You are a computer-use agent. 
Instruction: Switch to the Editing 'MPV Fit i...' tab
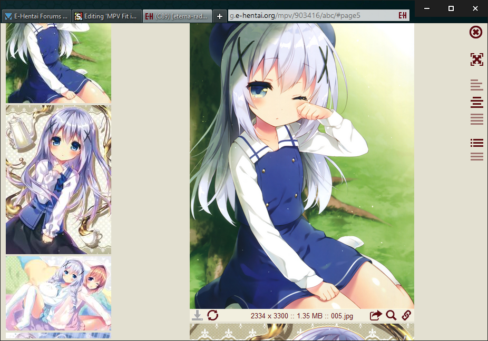[x=108, y=16]
